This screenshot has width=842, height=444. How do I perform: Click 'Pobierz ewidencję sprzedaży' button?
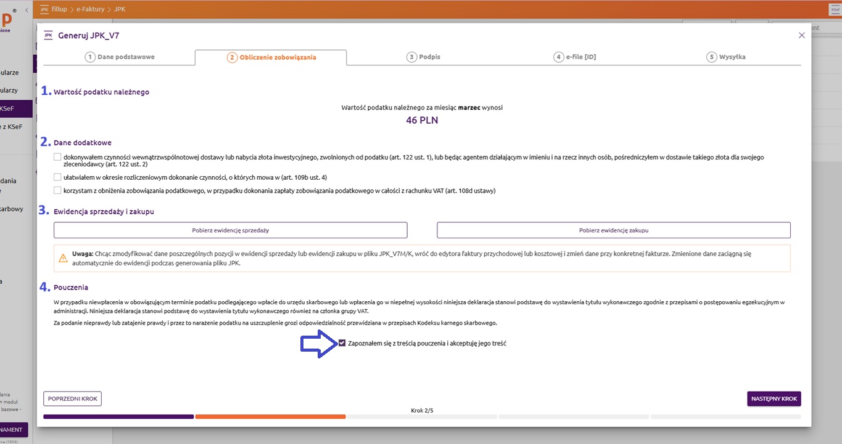tap(230, 230)
